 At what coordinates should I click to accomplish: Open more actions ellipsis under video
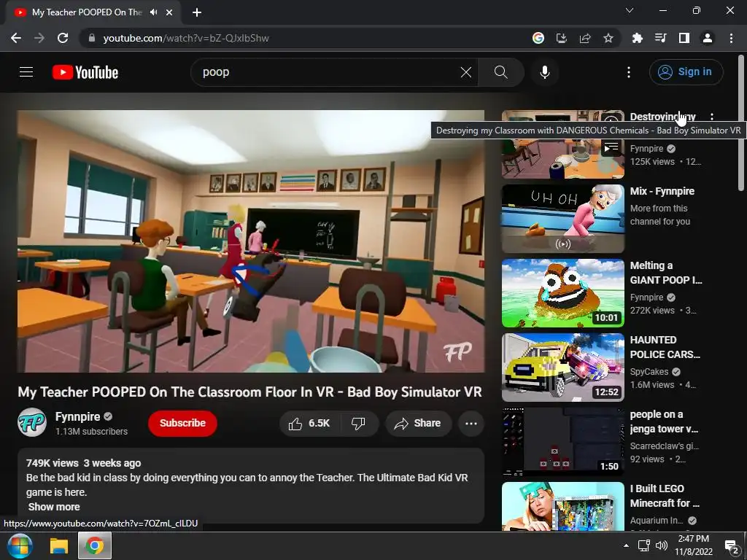pos(471,424)
